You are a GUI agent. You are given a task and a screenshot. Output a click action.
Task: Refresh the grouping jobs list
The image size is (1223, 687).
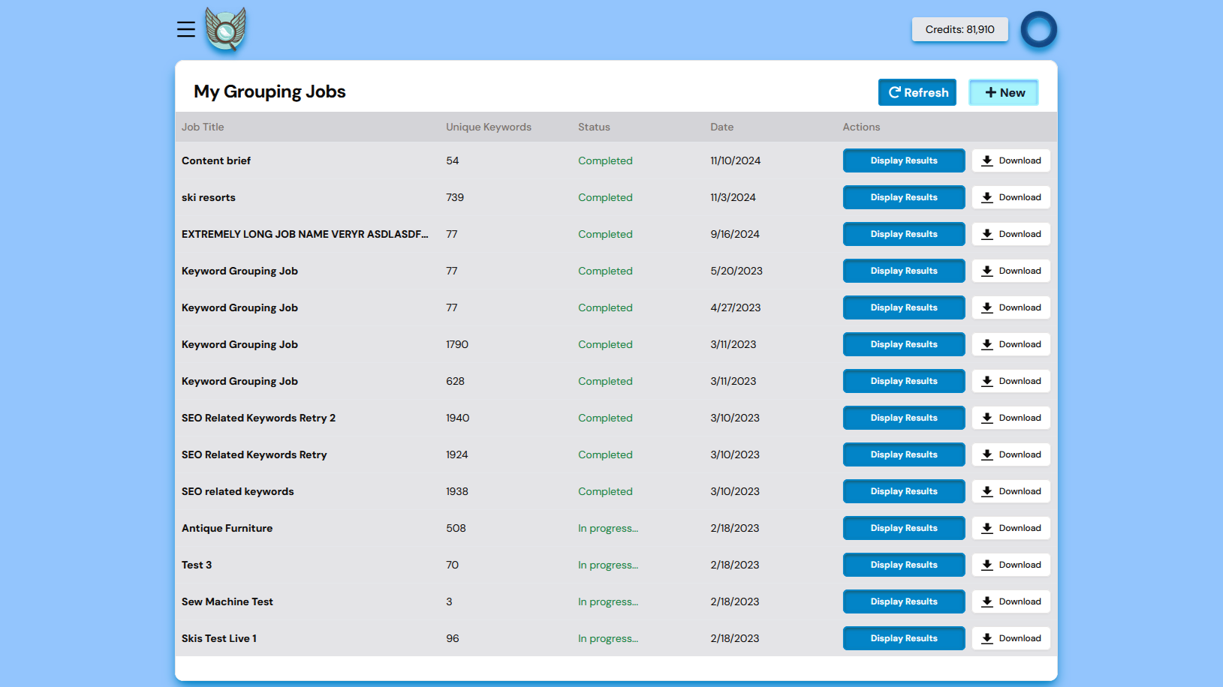[917, 92]
